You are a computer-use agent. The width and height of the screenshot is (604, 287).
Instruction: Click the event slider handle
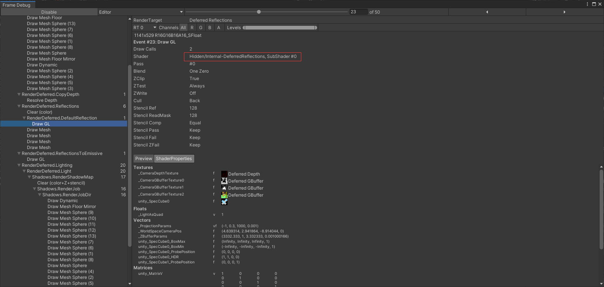[x=259, y=12]
